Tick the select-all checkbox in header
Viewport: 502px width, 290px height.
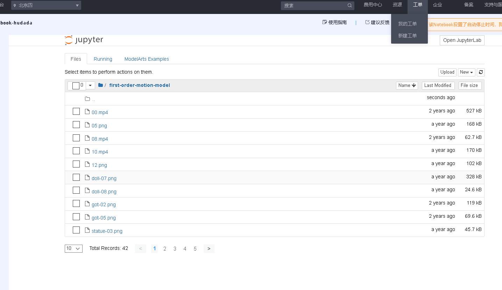point(76,85)
